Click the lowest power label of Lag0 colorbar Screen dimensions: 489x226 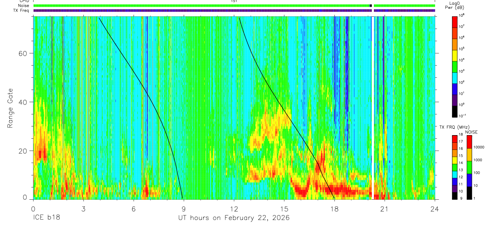463,116
